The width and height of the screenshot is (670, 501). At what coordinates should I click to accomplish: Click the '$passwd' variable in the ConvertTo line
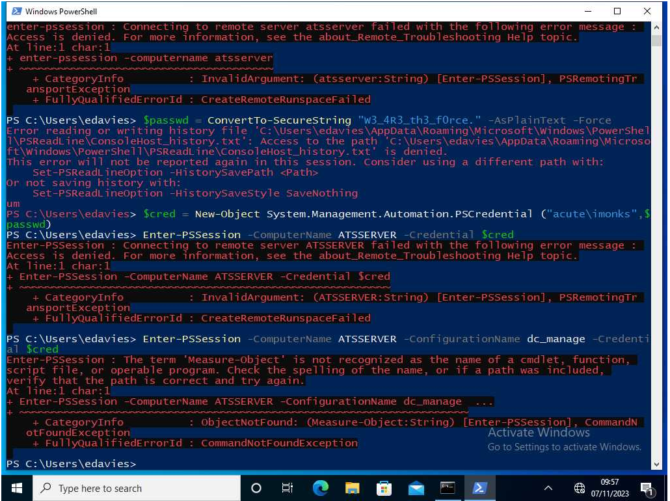166,120
